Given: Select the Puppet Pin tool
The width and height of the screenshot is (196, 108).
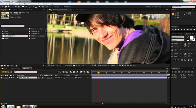Looking at the screenshot, I should click(x=47, y=7).
